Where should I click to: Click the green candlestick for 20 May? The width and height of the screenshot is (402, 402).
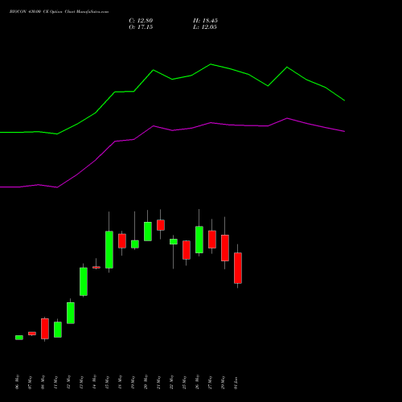point(148,232)
